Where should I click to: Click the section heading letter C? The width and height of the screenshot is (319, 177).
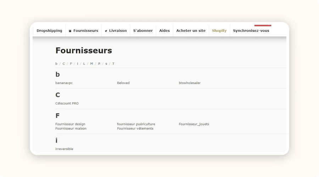click(57, 95)
